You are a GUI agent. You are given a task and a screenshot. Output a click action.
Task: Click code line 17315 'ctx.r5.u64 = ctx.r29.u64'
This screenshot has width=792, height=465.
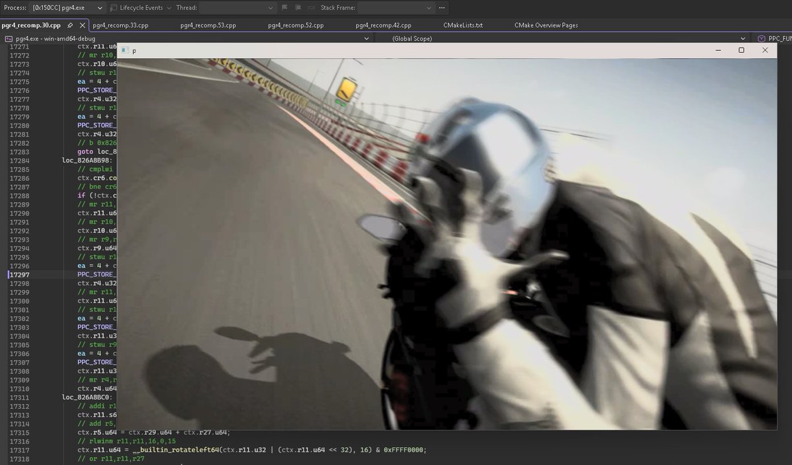click(154, 433)
